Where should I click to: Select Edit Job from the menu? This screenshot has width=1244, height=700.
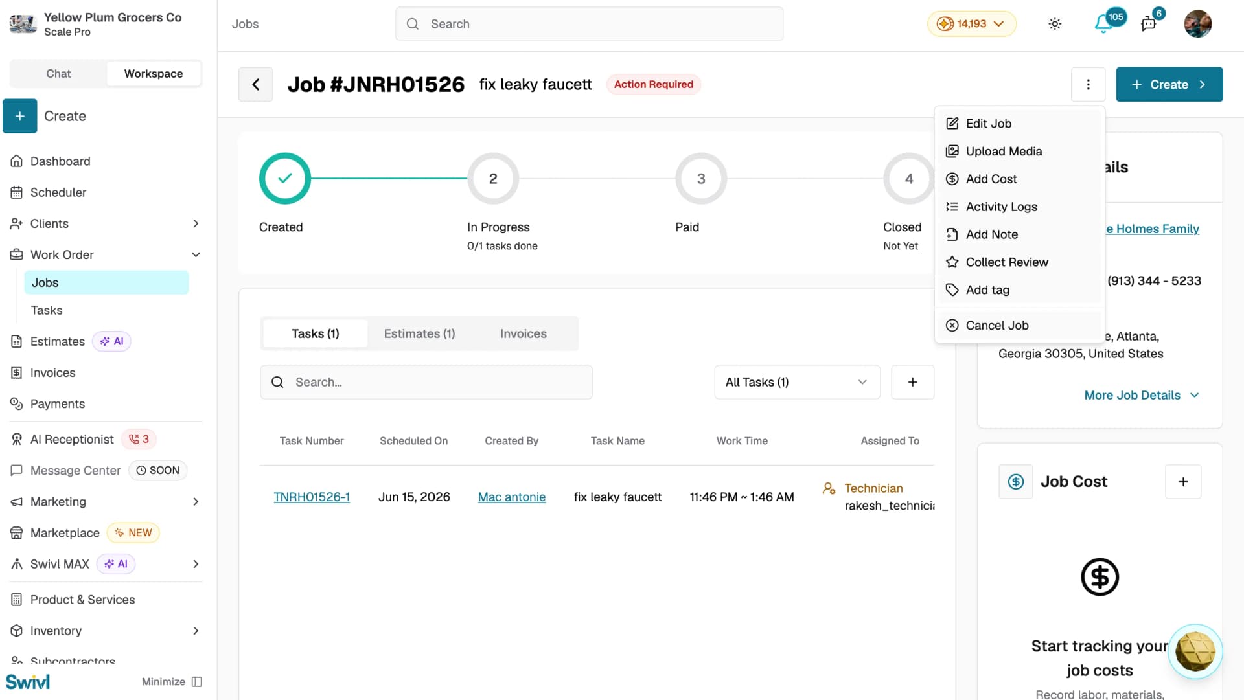[x=1019, y=124]
